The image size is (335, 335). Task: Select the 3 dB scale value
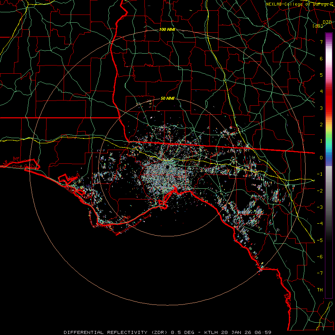(321, 108)
